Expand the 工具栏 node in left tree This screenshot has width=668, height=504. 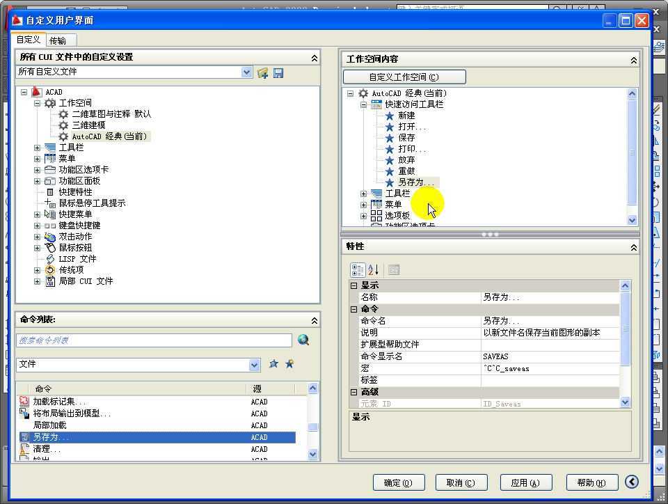(37, 148)
